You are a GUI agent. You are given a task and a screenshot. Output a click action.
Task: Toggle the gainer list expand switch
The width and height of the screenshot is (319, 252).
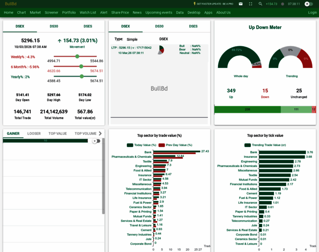click(x=96, y=141)
